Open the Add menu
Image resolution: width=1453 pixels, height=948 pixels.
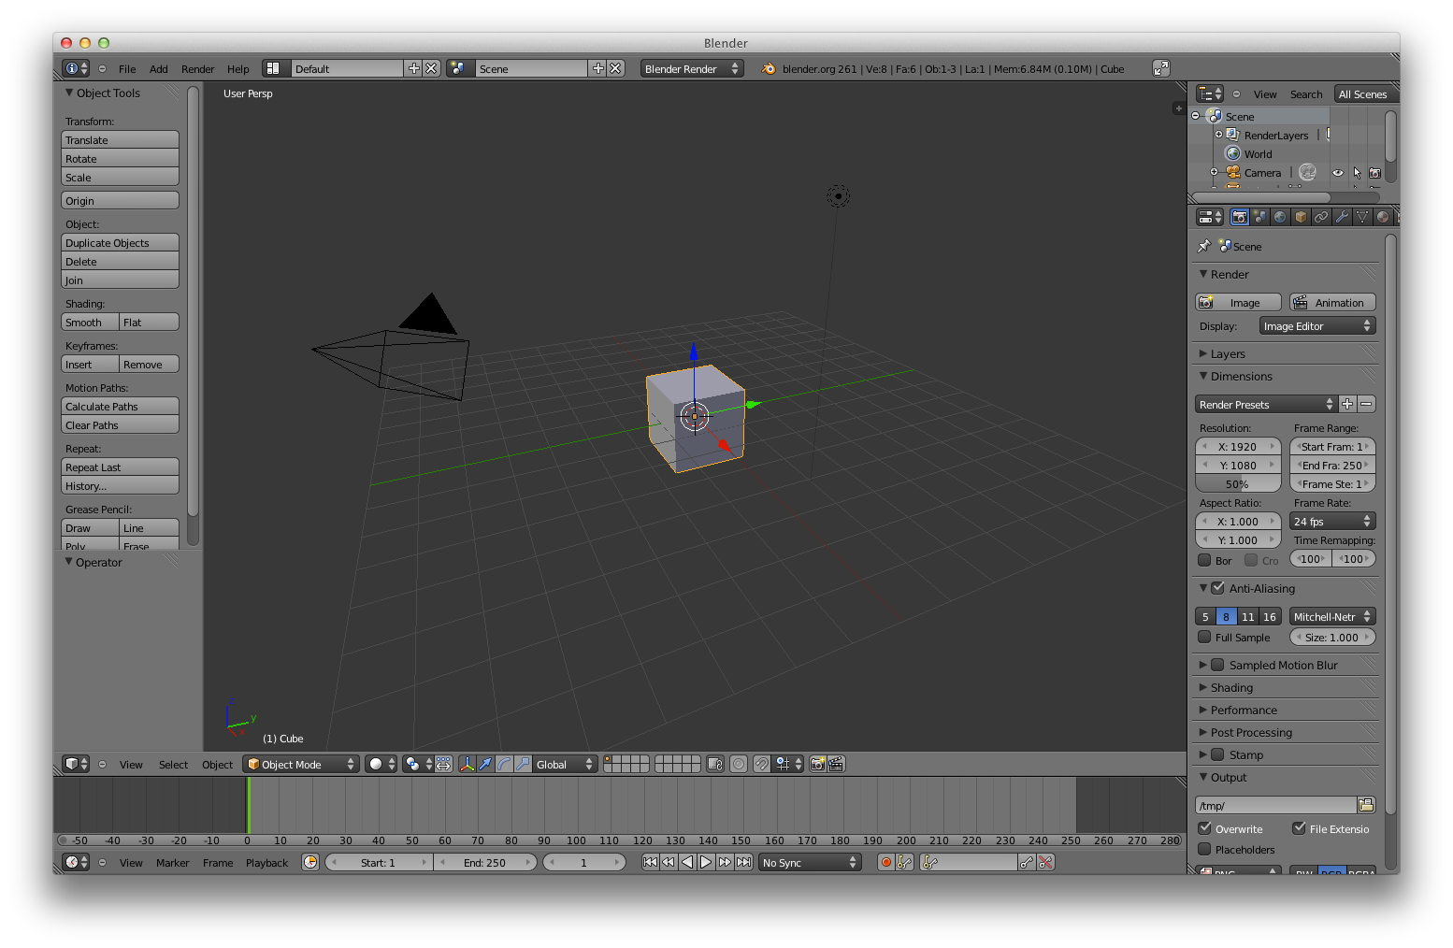click(159, 68)
